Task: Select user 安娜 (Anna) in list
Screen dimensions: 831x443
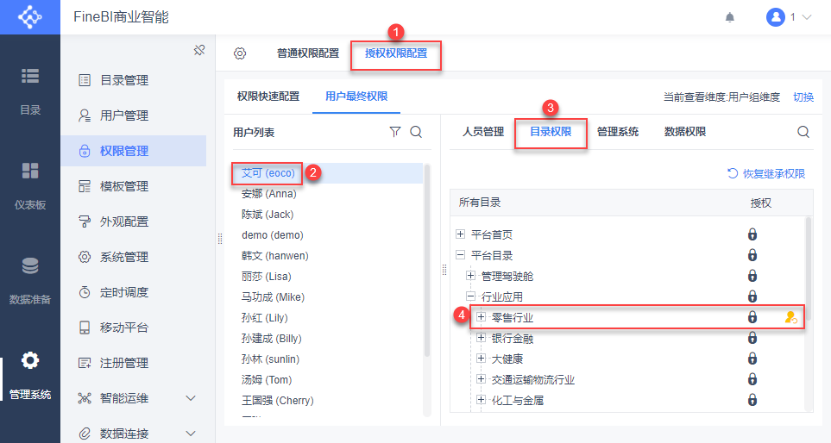Action: click(x=268, y=194)
